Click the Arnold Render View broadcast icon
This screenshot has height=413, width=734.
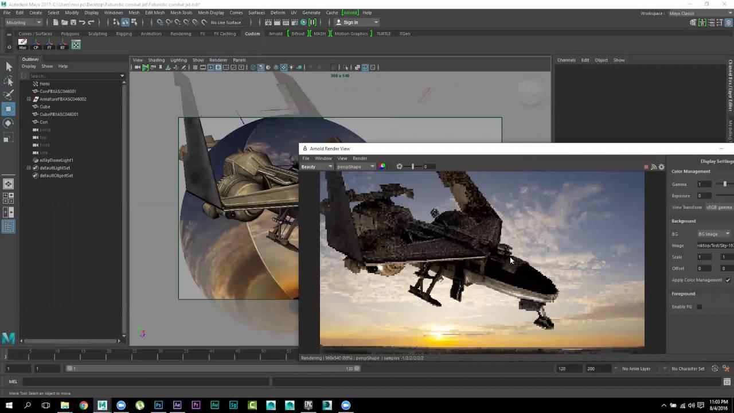[654, 167]
